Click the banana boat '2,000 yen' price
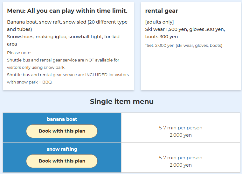242x174 pixels. pyautogui.click(x=181, y=135)
